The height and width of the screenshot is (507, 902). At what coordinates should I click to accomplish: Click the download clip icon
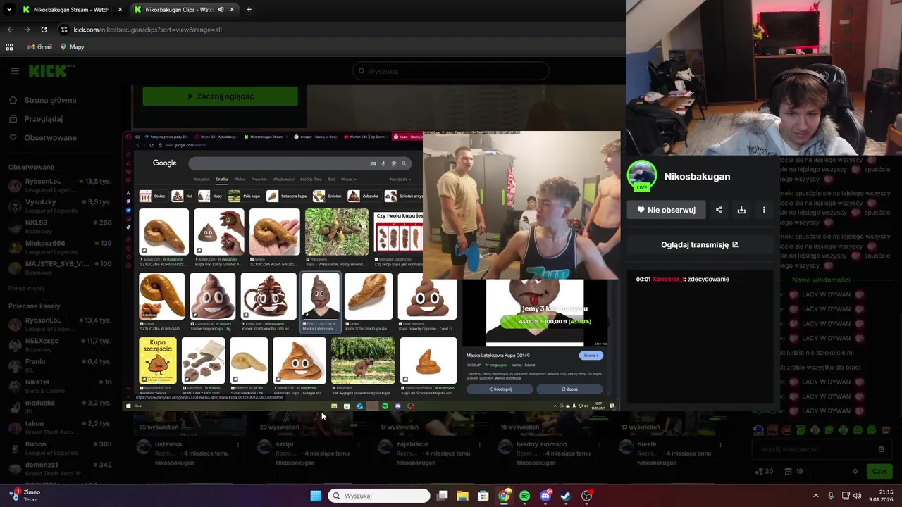coord(741,210)
